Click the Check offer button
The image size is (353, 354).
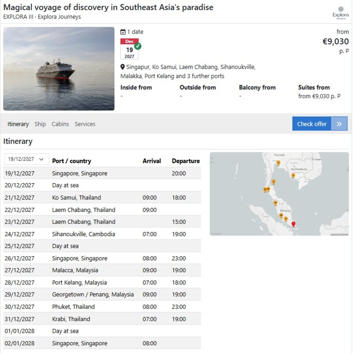(x=319, y=124)
